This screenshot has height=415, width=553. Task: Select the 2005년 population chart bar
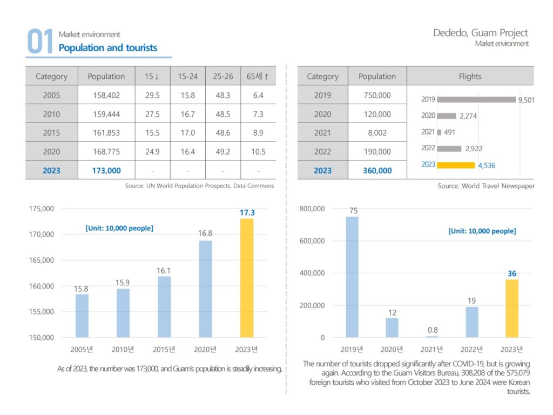pyautogui.click(x=82, y=316)
